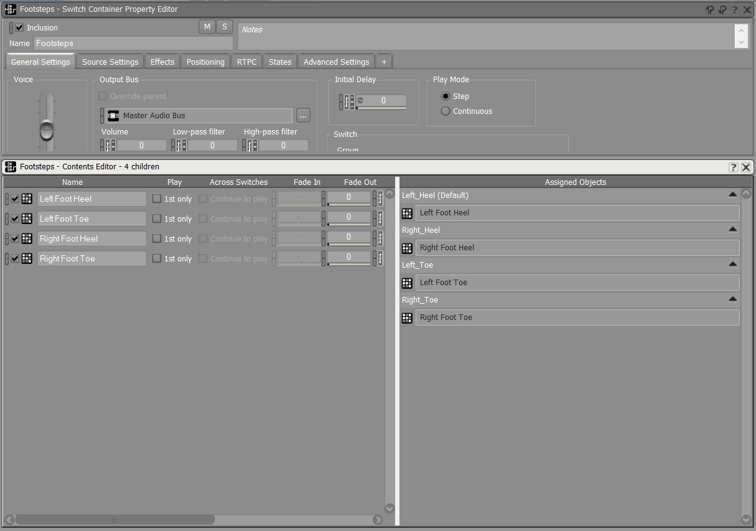Open help from the Property Editor question mark
Viewport: 756px width, 531px height.
pyautogui.click(x=735, y=9)
